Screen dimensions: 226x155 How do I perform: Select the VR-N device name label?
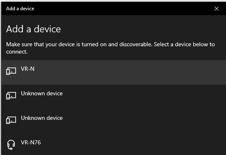click(x=27, y=69)
